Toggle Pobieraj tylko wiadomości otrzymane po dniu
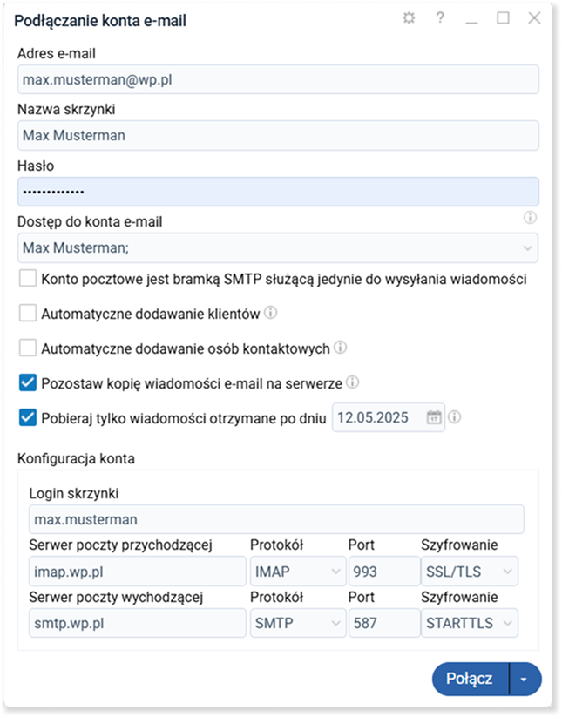Screen dimensions: 562x717 pos(28,417)
